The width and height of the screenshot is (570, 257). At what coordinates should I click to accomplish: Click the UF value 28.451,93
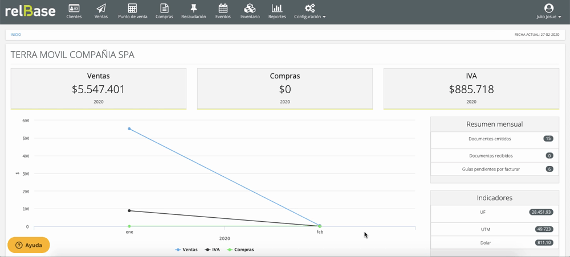click(x=541, y=212)
